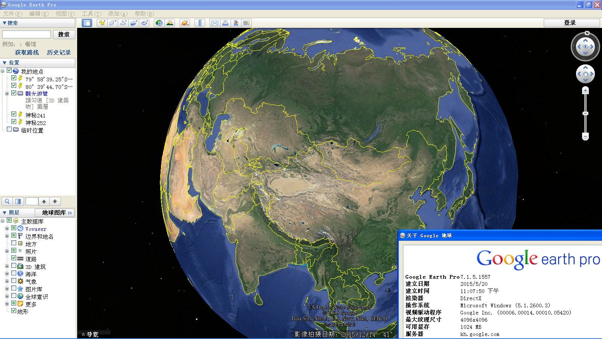
Task: Click the email envelope toolbar icon
Action: (x=214, y=23)
